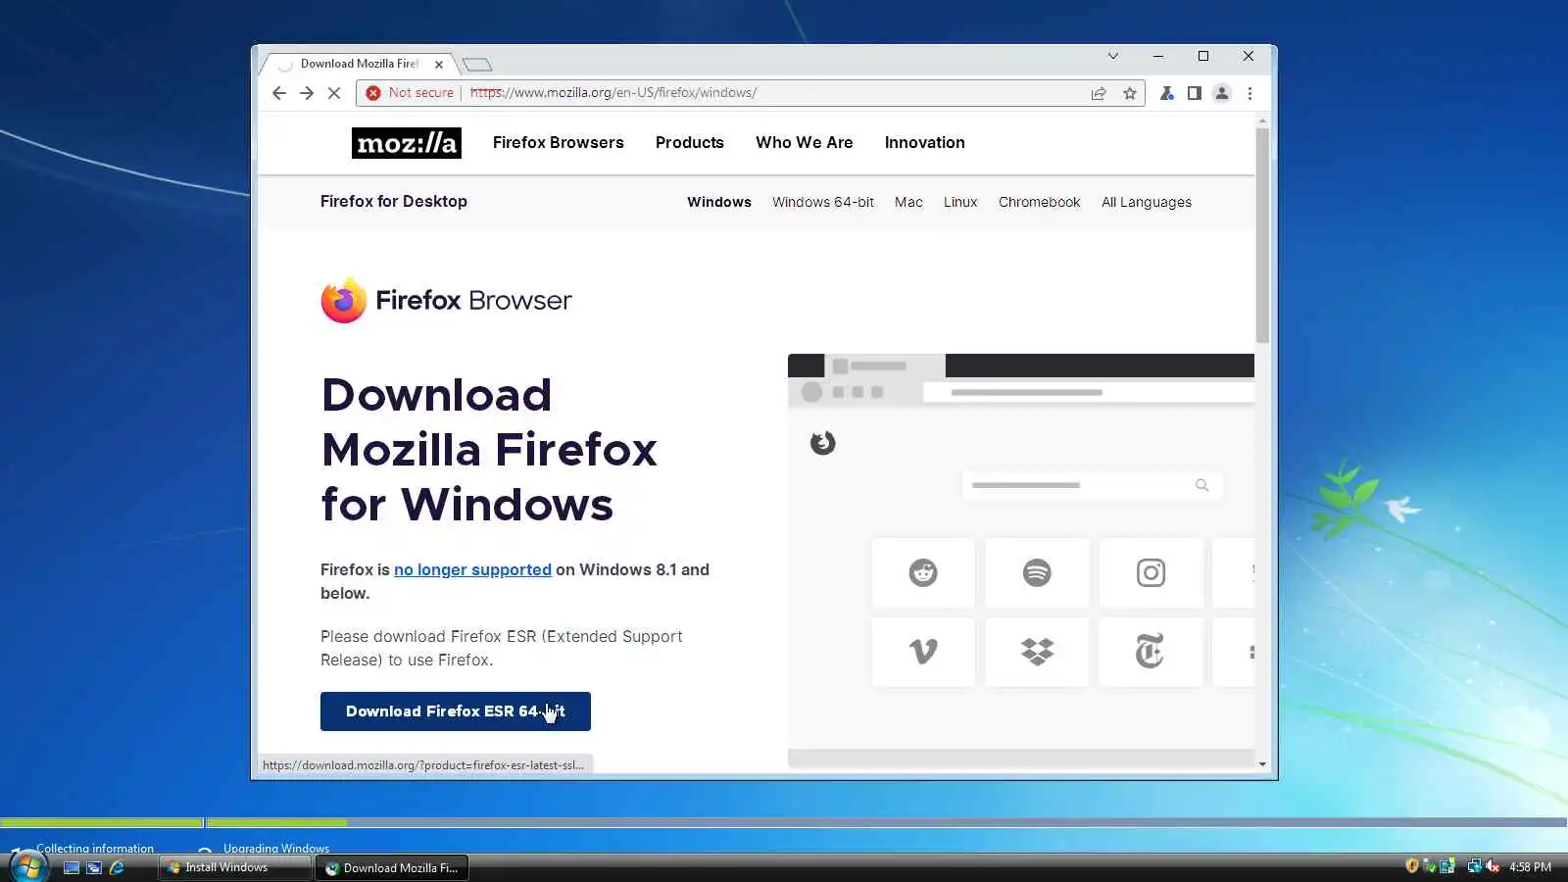Image resolution: width=1568 pixels, height=882 pixels.
Task: Click Switch between windows quick launch icon
Action: coord(94,867)
